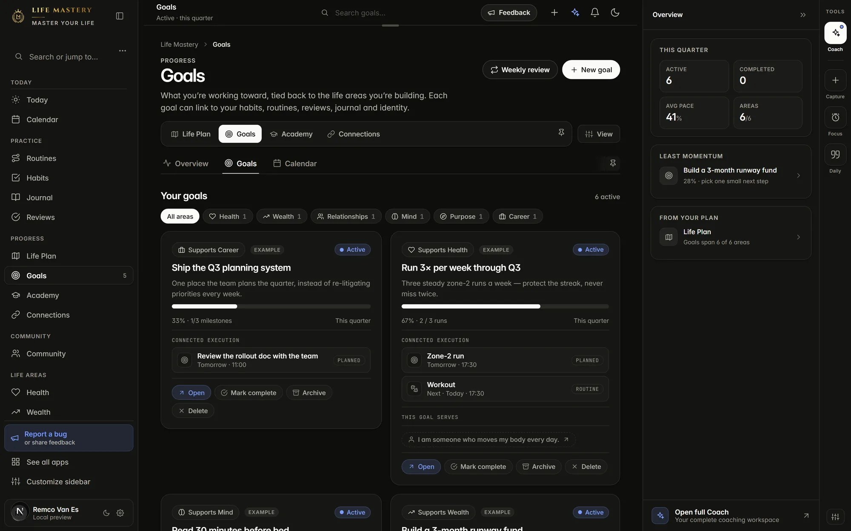This screenshot has height=531, width=851.
Task: Mark Ship the Q3 planning system complete
Action: (x=248, y=393)
